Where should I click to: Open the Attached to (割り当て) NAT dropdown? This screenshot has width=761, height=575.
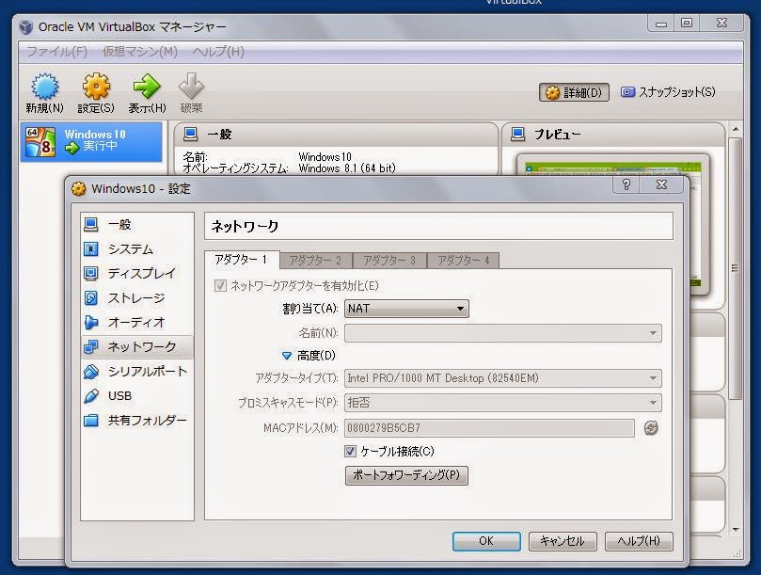[x=406, y=309]
